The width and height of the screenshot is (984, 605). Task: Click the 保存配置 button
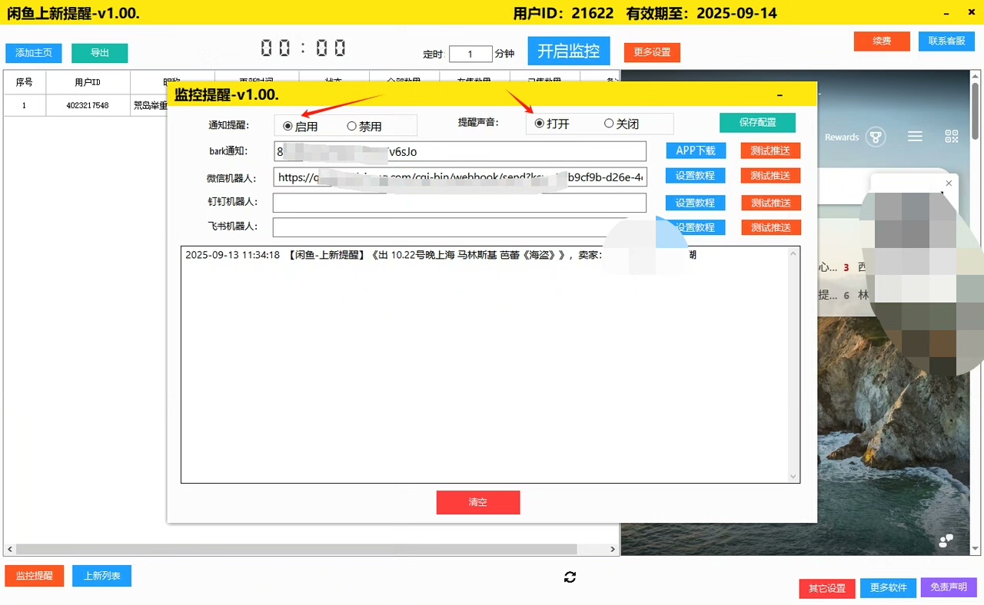[757, 123]
